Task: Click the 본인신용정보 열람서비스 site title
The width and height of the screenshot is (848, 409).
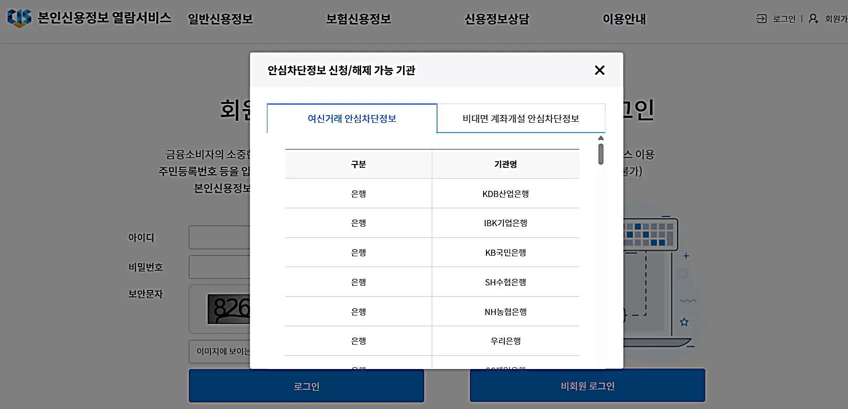Action: click(104, 18)
